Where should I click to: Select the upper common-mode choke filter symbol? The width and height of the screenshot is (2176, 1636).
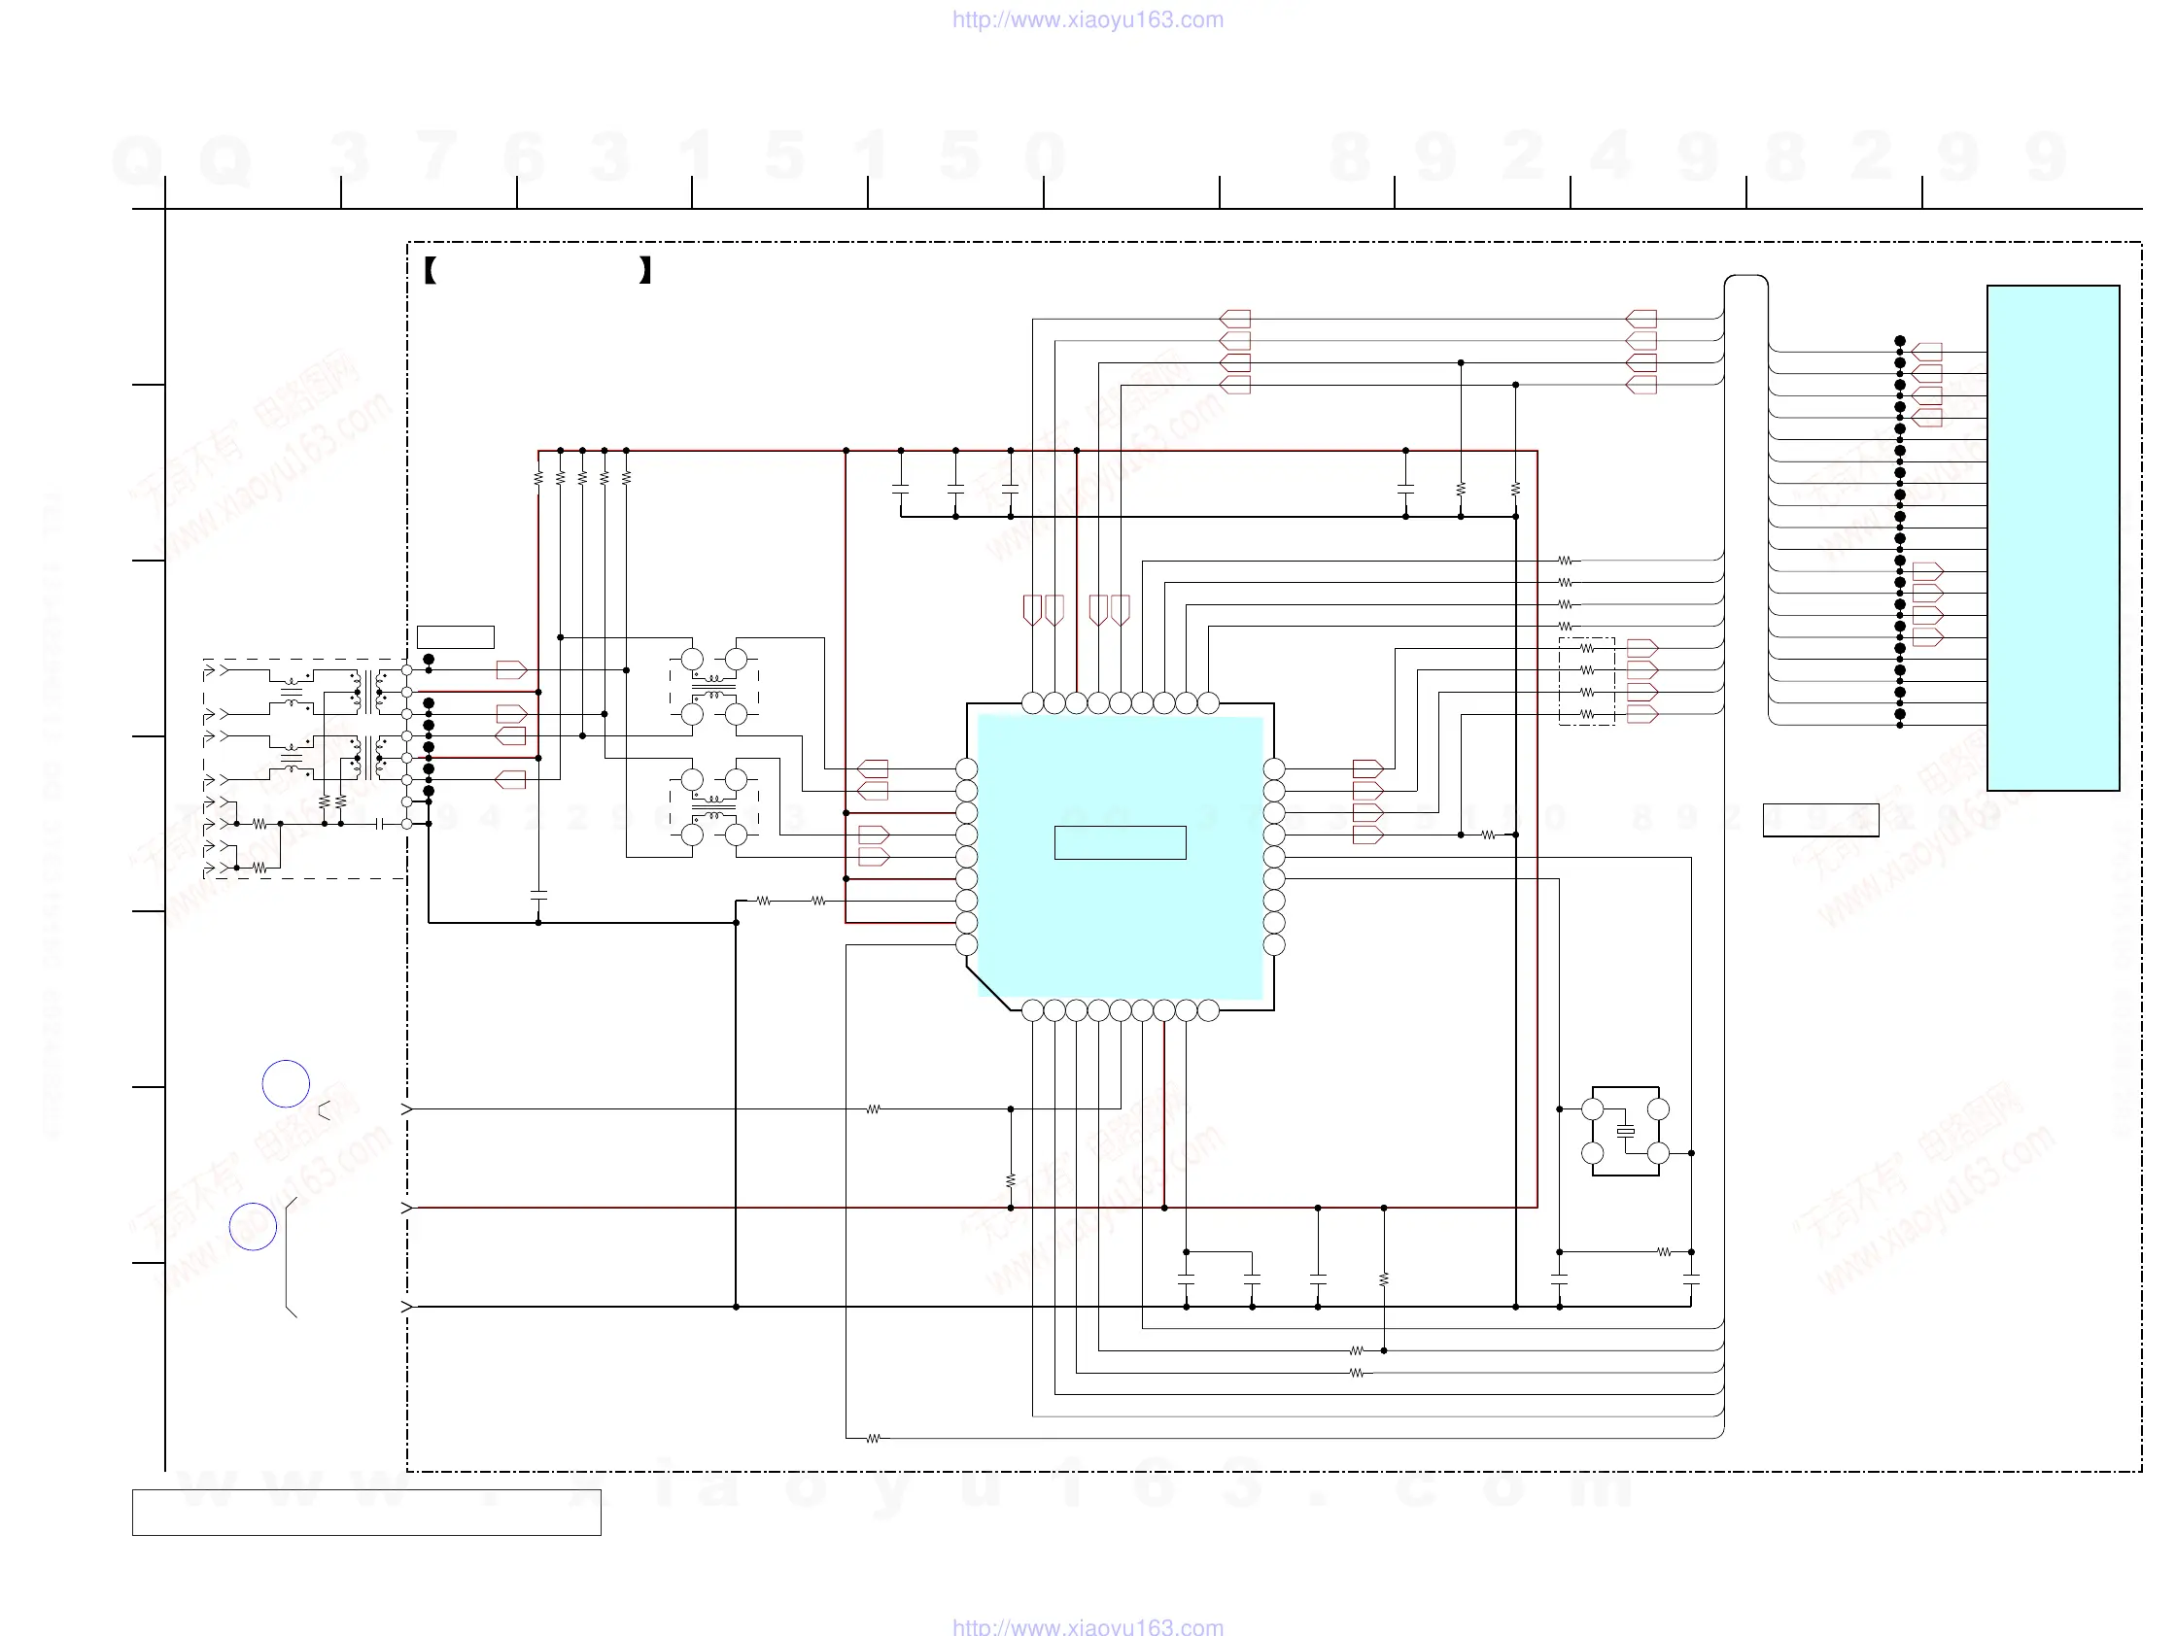[x=714, y=686]
